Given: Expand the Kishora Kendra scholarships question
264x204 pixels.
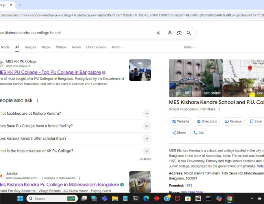Looking at the screenshot, I should [146, 138].
